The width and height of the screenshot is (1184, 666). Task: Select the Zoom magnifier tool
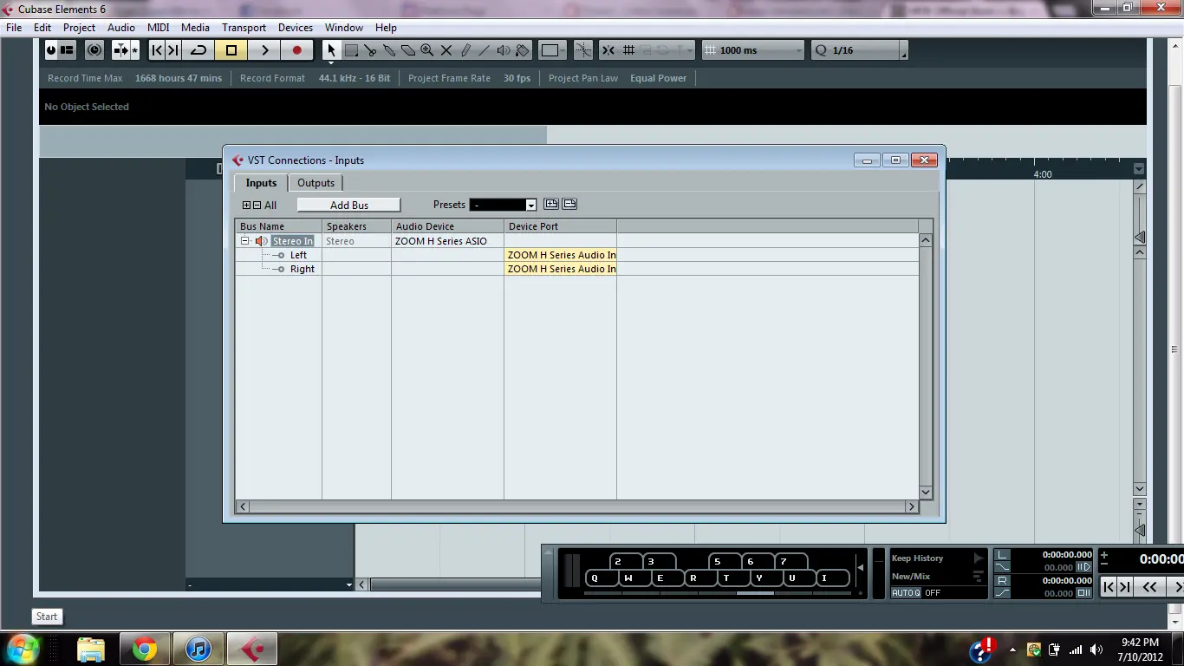point(427,50)
